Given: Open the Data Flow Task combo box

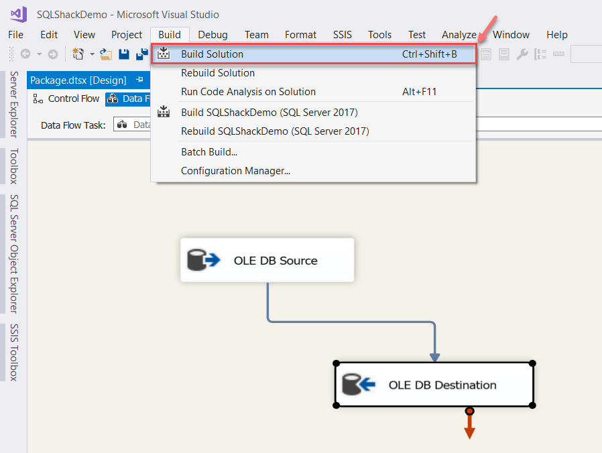Looking at the screenshot, I should pyautogui.click(x=357, y=125).
